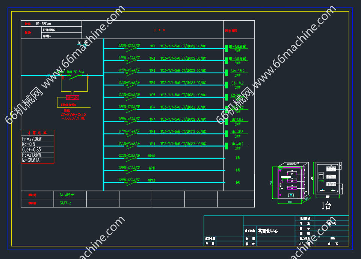
Task: Click the red EF-MK module box
Action: (x=73, y=98)
